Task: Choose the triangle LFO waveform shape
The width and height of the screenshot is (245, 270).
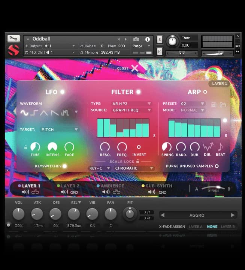Action: click(x=45, y=112)
